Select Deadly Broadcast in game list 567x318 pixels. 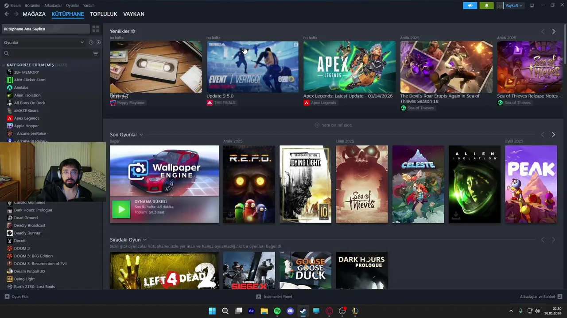click(x=30, y=225)
